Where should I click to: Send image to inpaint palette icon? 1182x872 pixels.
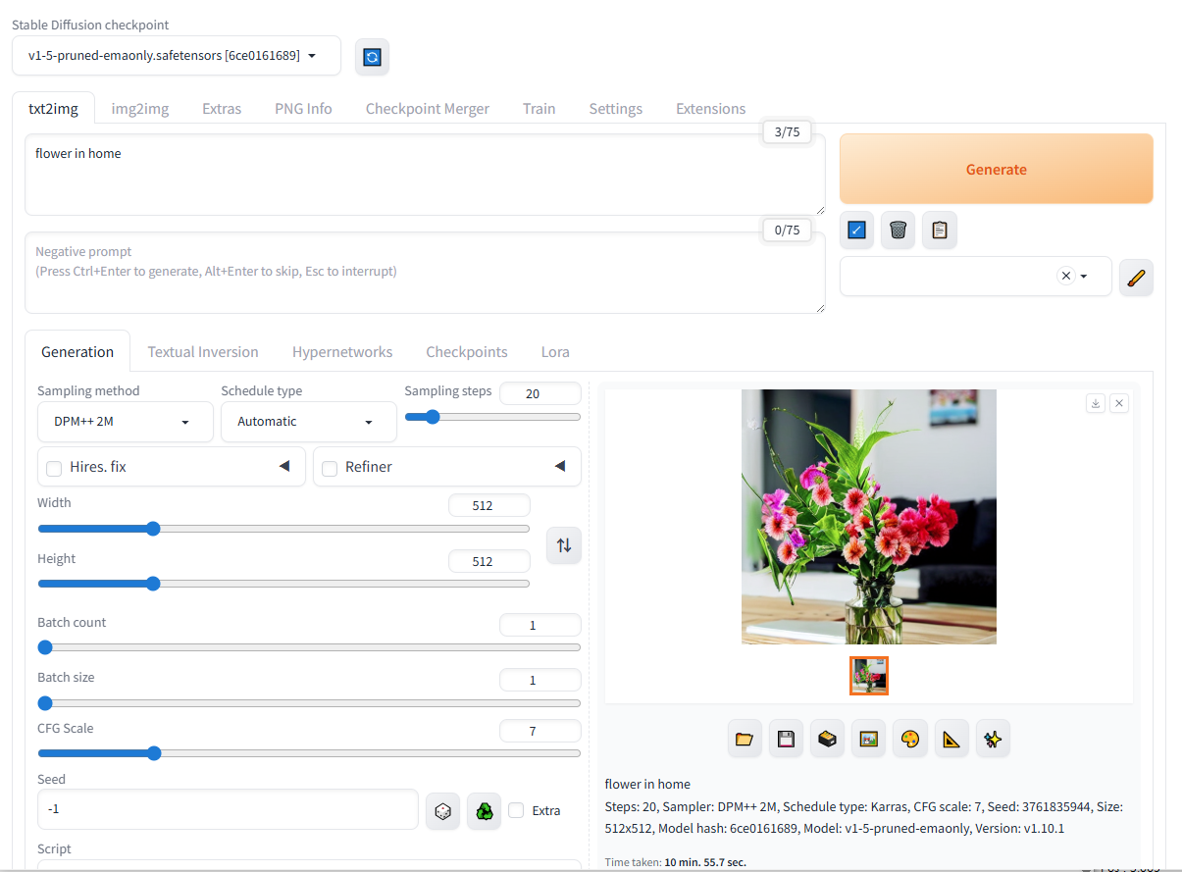[910, 739]
